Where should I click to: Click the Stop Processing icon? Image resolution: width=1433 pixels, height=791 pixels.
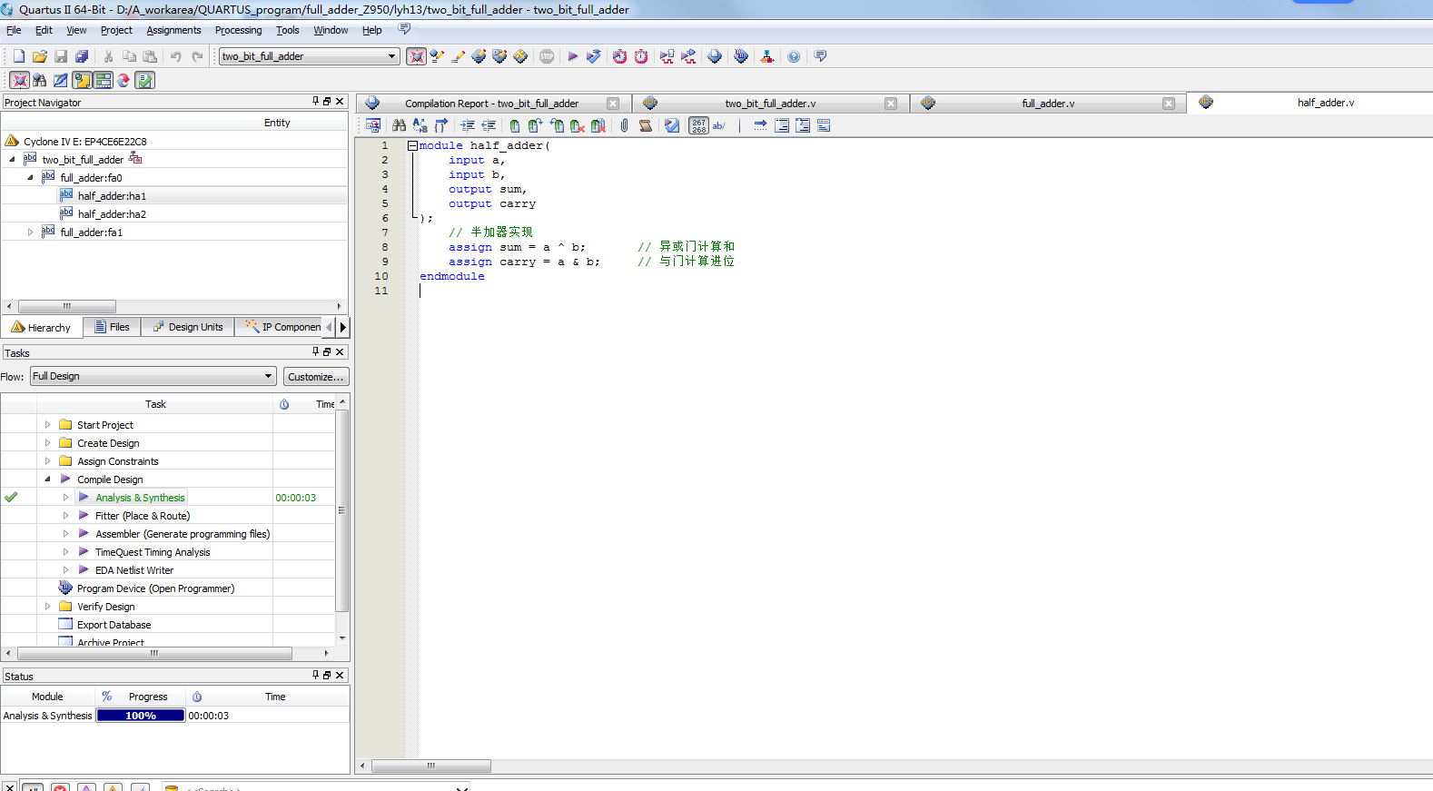tap(547, 56)
